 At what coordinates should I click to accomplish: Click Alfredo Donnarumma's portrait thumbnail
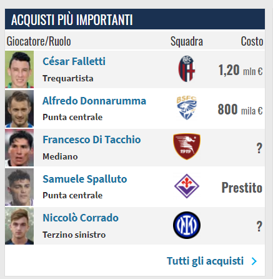click(19, 109)
